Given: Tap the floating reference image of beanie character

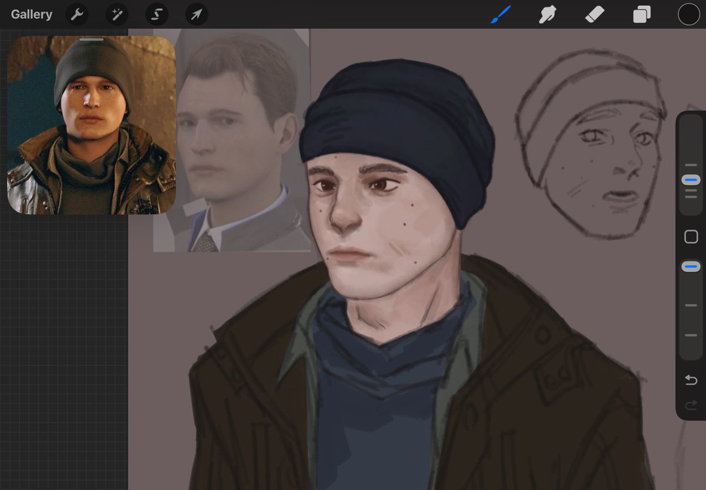Looking at the screenshot, I should (x=91, y=125).
